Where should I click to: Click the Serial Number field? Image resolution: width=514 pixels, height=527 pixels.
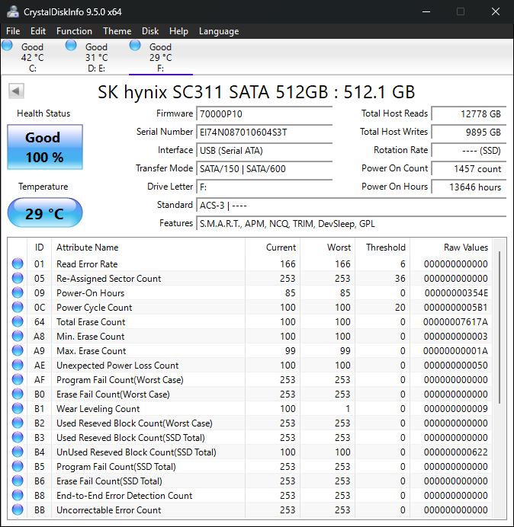[x=264, y=132]
